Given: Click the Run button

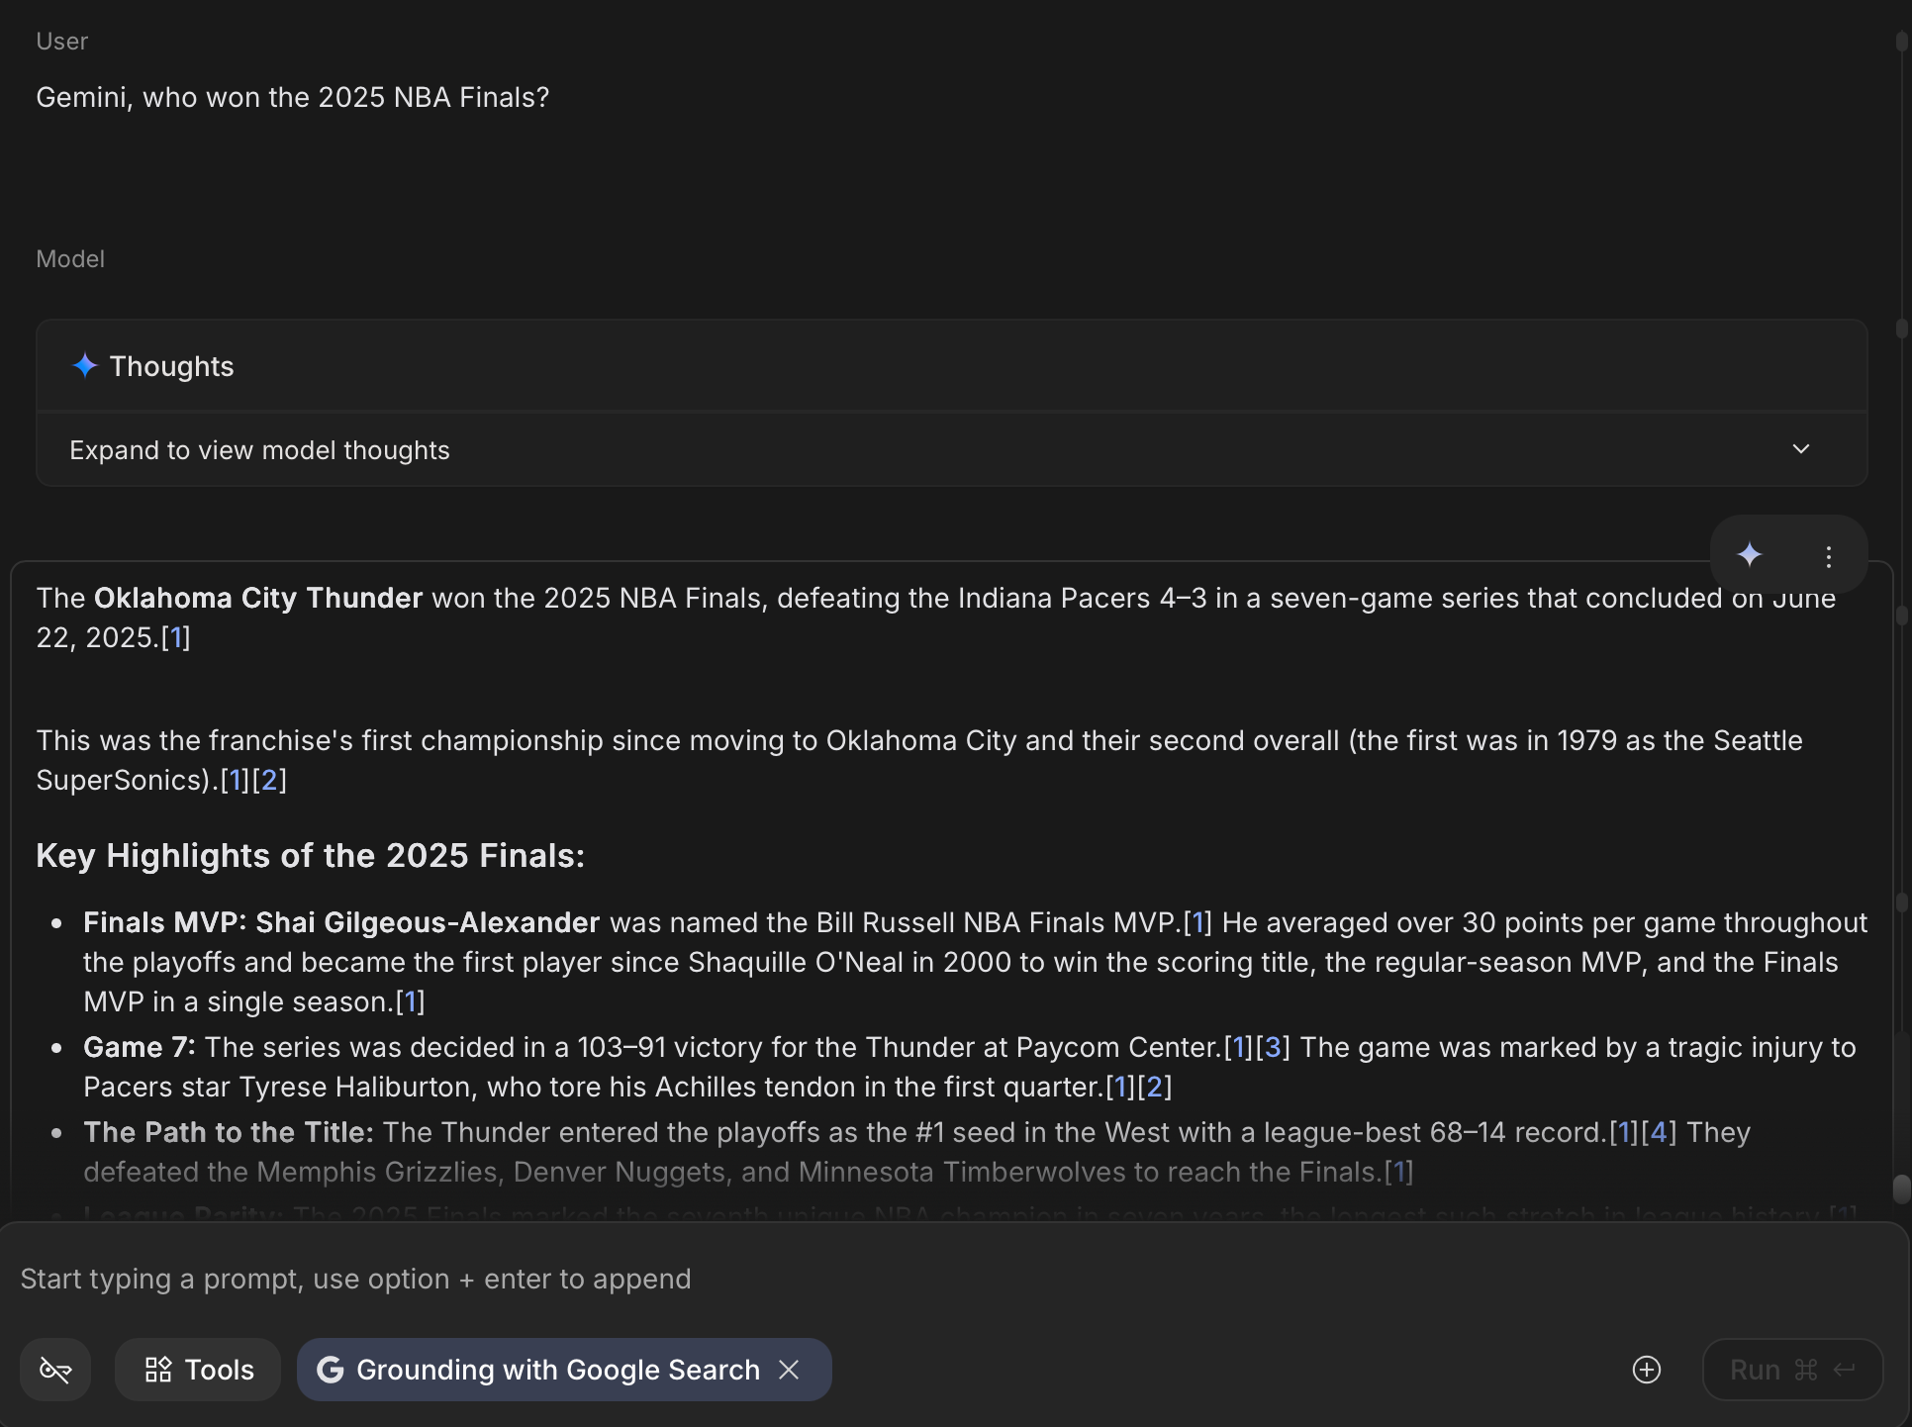Looking at the screenshot, I should (1792, 1370).
